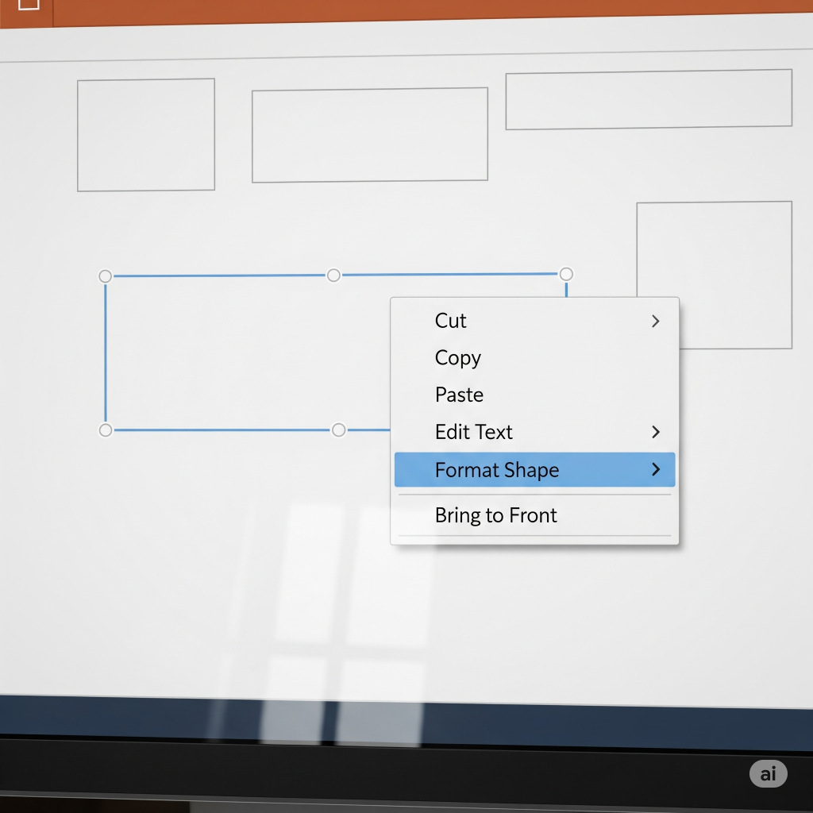The image size is (813, 813).
Task: Select the middle rectangle in the top row
Action: coord(369,135)
